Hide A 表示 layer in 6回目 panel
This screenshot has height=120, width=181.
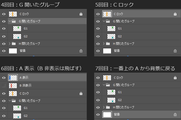click(4, 78)
